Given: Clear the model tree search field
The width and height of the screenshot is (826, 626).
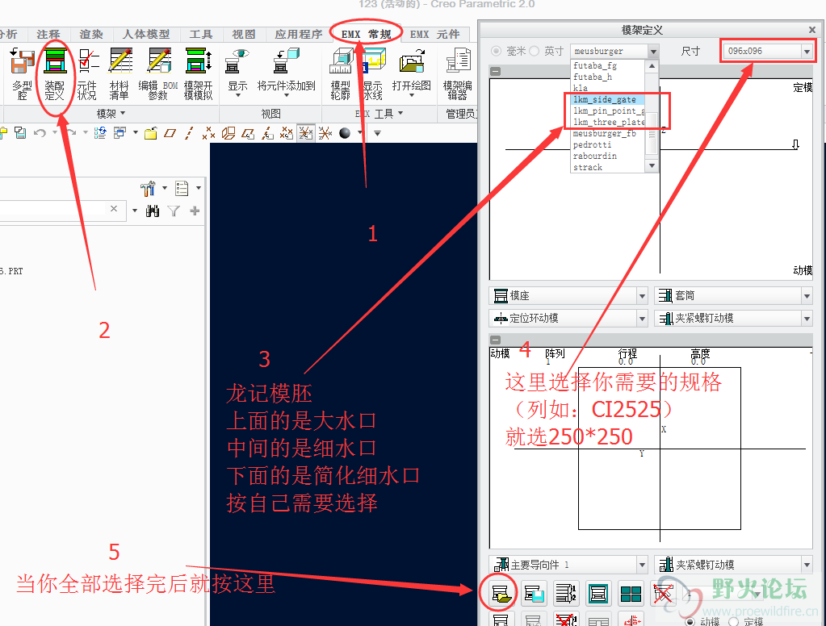Looking at the screenshot, I should pyautogui.click(x=114, y=209).
